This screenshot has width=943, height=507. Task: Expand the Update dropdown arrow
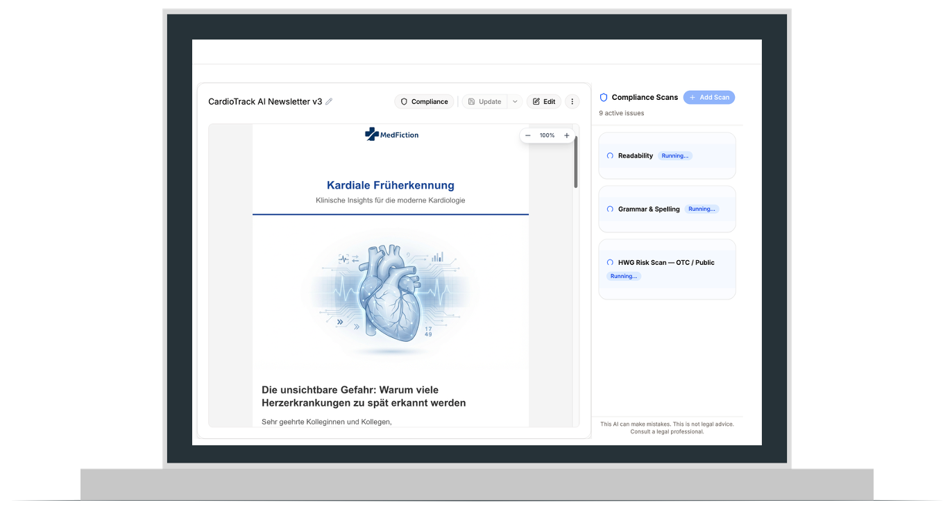(514, 102)
